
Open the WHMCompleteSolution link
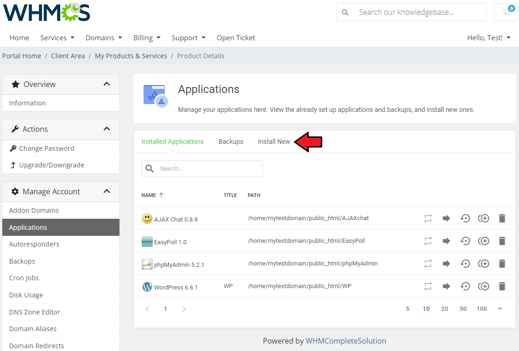tap(345, 341)
